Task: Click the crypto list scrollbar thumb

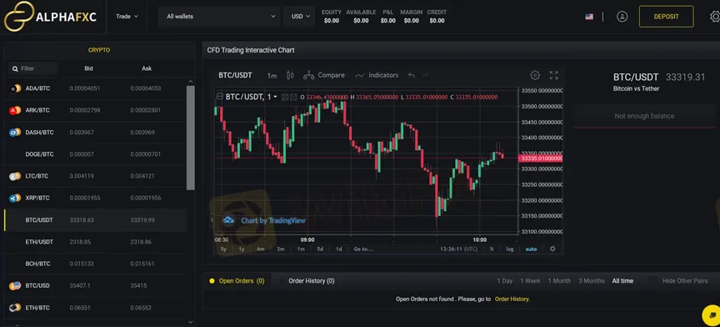Action: tap(191, 138)
